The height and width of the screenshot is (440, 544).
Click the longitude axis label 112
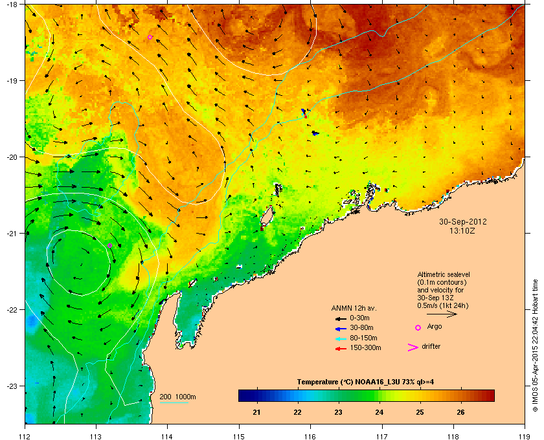coord(25,437)
